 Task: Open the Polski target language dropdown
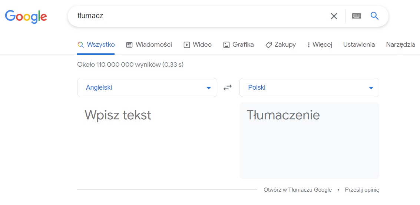(x=310, y=87)
